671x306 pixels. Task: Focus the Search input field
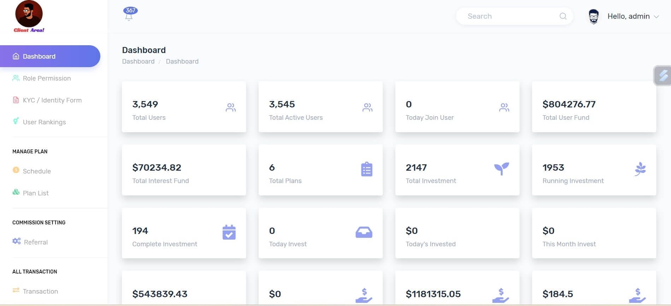point(509,16)
